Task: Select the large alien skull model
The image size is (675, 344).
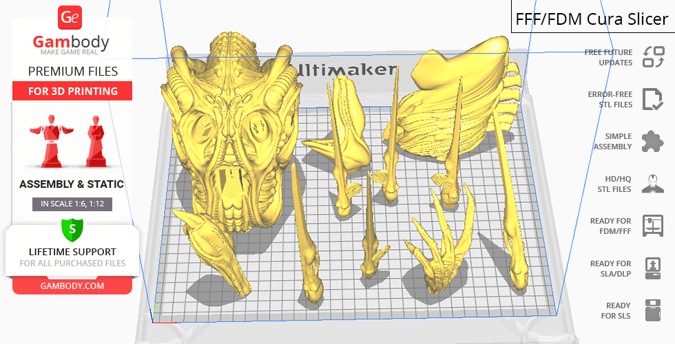Action: click(x=231, y=131)
